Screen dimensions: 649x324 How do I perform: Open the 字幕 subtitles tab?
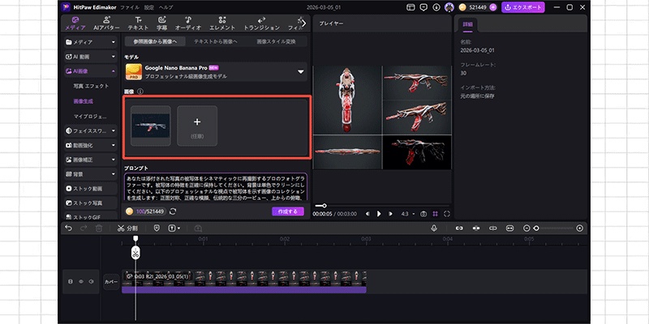coord(161,23)
